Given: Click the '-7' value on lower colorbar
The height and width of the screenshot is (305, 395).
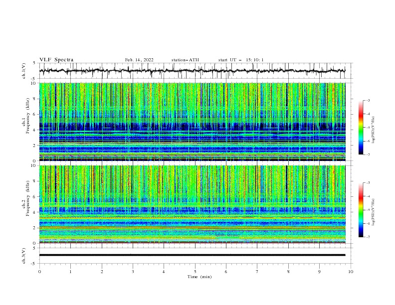Looking at the screenshot, I should (x=368, y=237).
